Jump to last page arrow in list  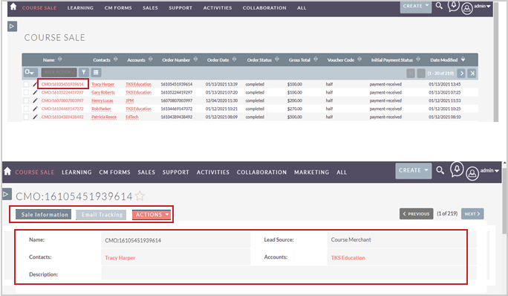click(x=472, y=74)
